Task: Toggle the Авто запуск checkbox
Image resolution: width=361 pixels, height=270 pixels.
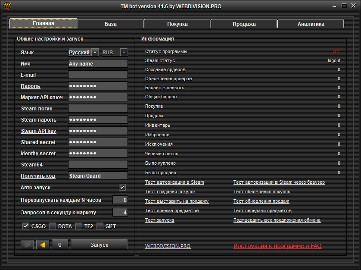Action: 122,187
